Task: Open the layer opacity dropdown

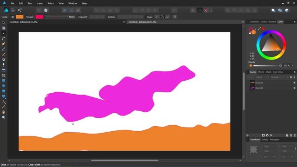Action: point(262,77)
